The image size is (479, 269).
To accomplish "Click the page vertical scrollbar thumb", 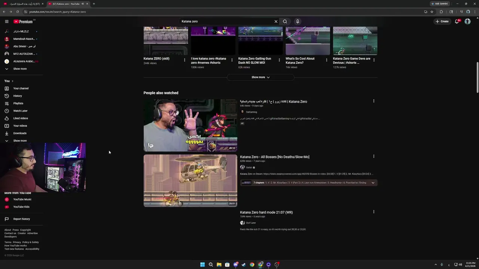I will click(477, 77).
